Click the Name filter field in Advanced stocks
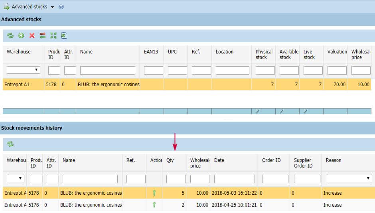The image size is (375, 213). point(108,70)
